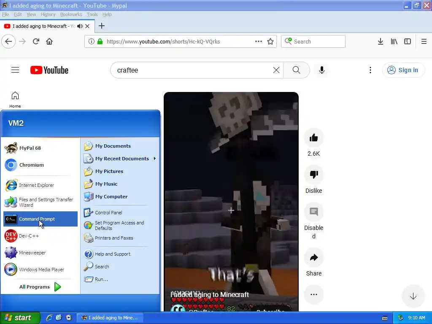Click the Windows start button
Viewport: 432px width, 324px height.
point(19,318)
